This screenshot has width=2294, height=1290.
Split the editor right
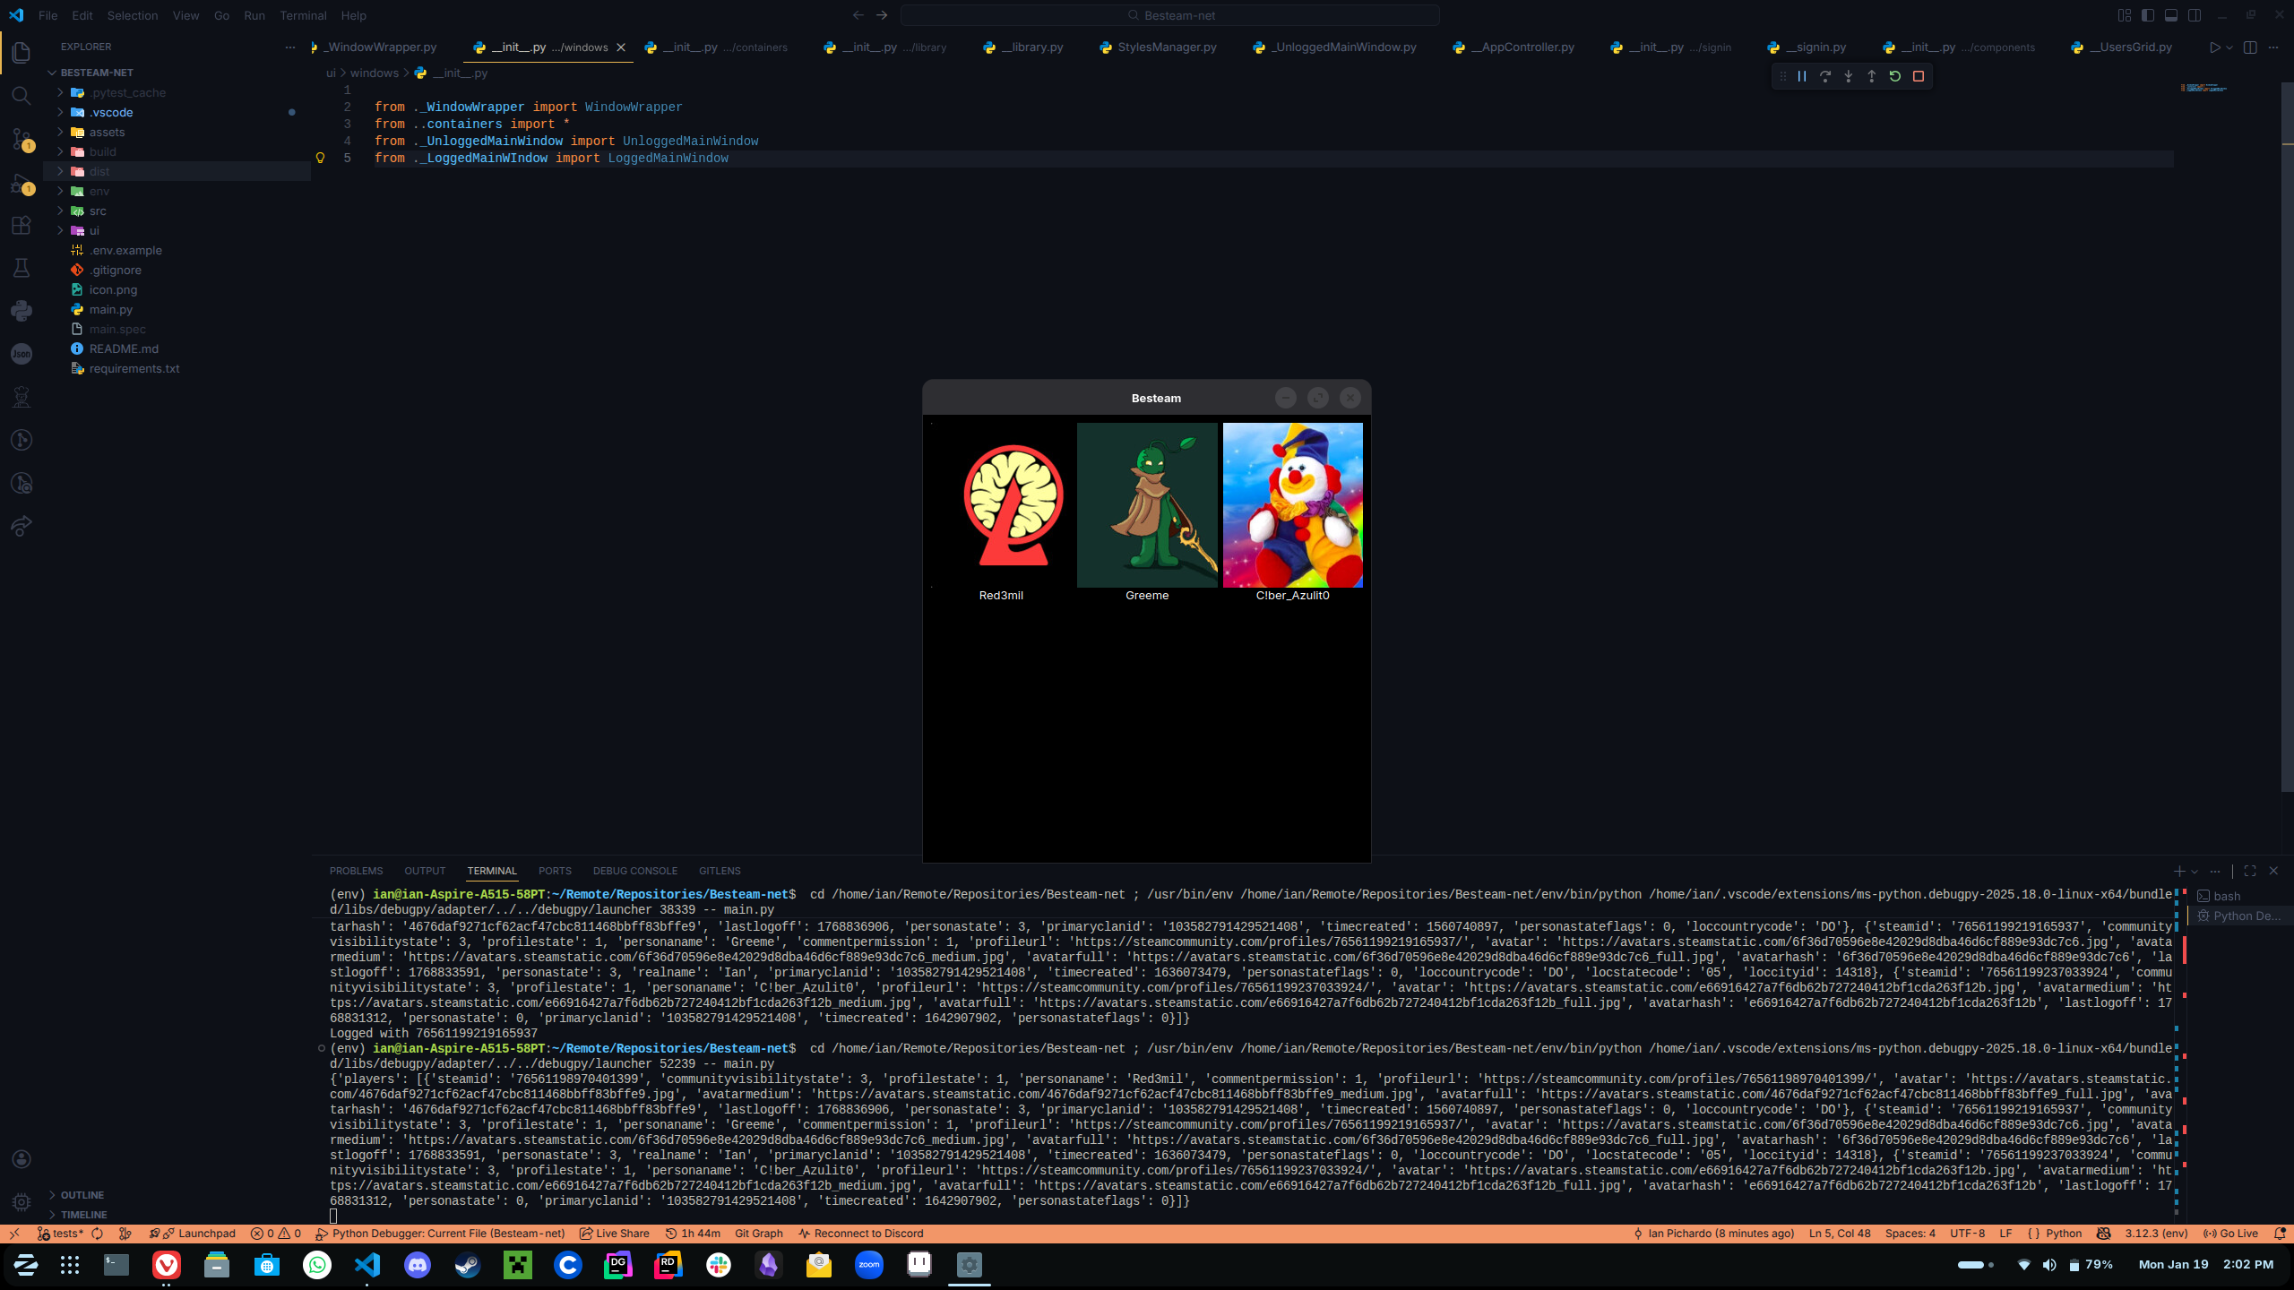coord(2250,47)
